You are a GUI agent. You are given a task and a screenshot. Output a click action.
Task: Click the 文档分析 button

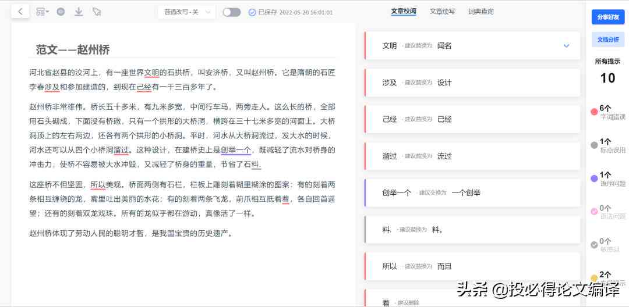pyautogui.click(x=607, y=40)
